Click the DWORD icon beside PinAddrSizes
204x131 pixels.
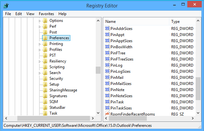[x=107, y=28]
